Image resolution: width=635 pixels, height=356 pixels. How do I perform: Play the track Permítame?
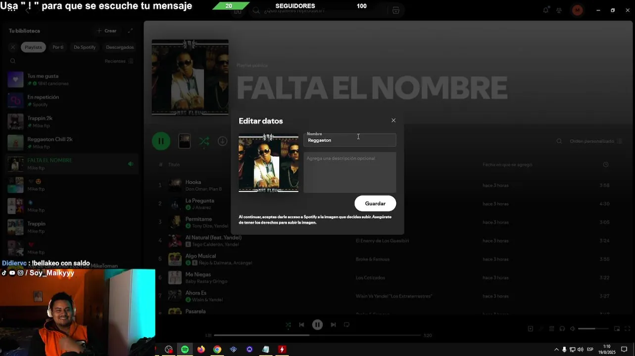198,219
